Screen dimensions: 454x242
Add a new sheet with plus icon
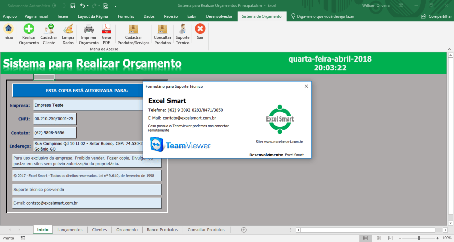tap(244, 230)
